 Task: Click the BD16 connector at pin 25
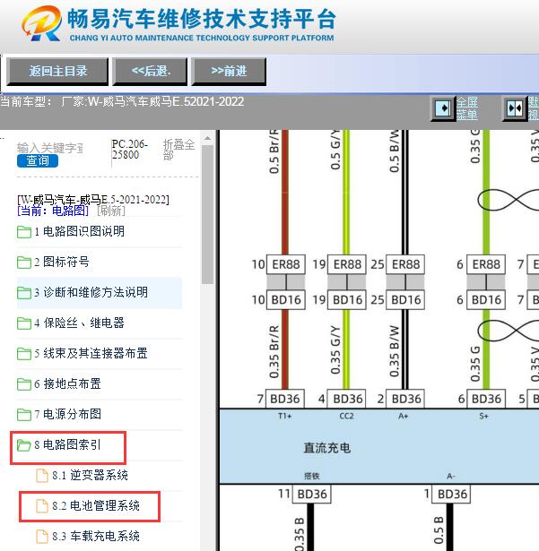click(405, 300)
